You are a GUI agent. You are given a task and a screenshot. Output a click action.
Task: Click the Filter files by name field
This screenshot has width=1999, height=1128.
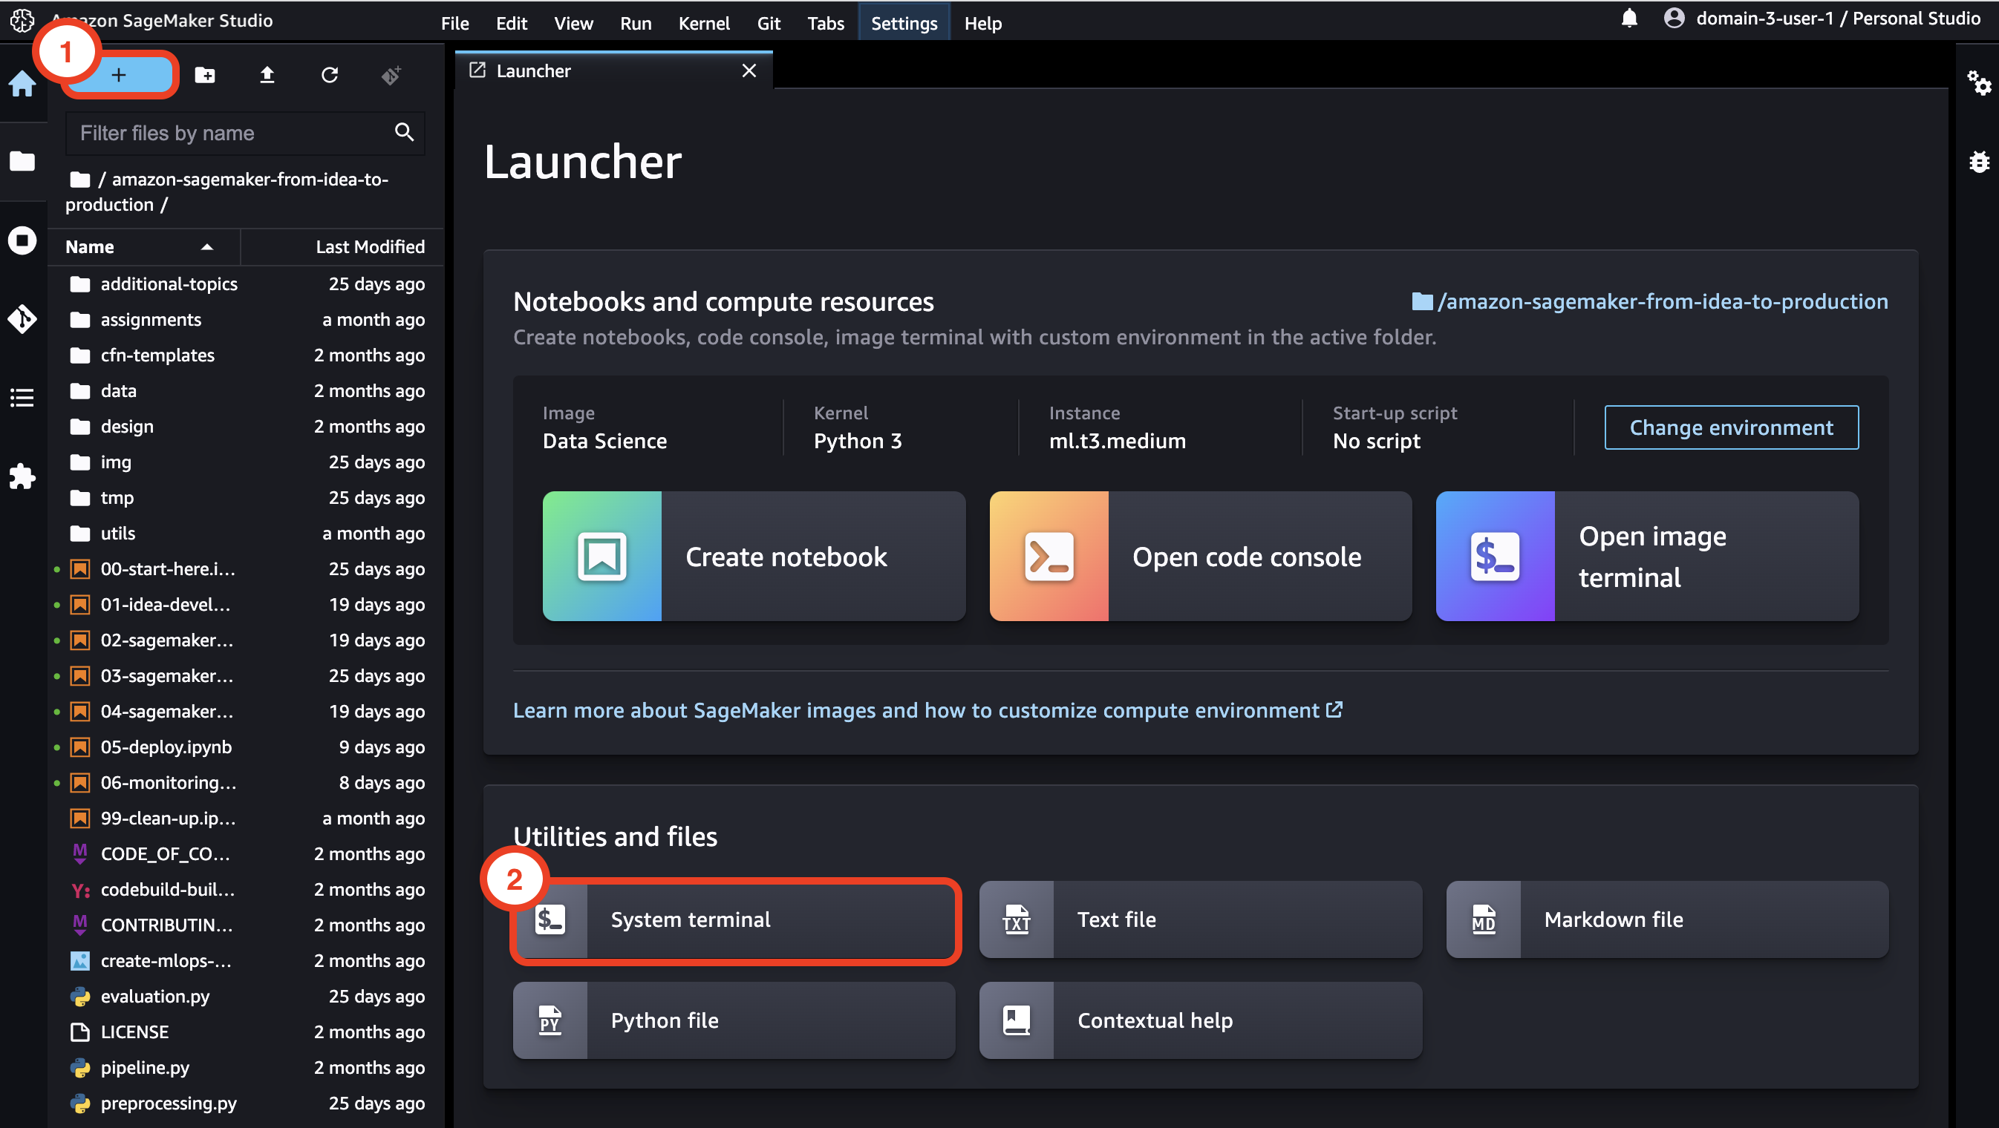233,134
